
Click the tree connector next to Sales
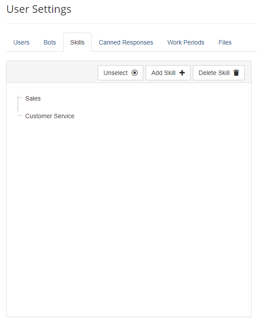tap(20, 98)
